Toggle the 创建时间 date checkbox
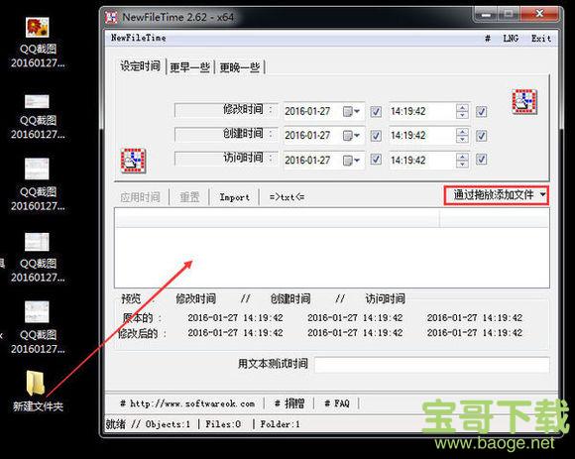The width and height of the screenshot is (575, 459). point(376,136)
